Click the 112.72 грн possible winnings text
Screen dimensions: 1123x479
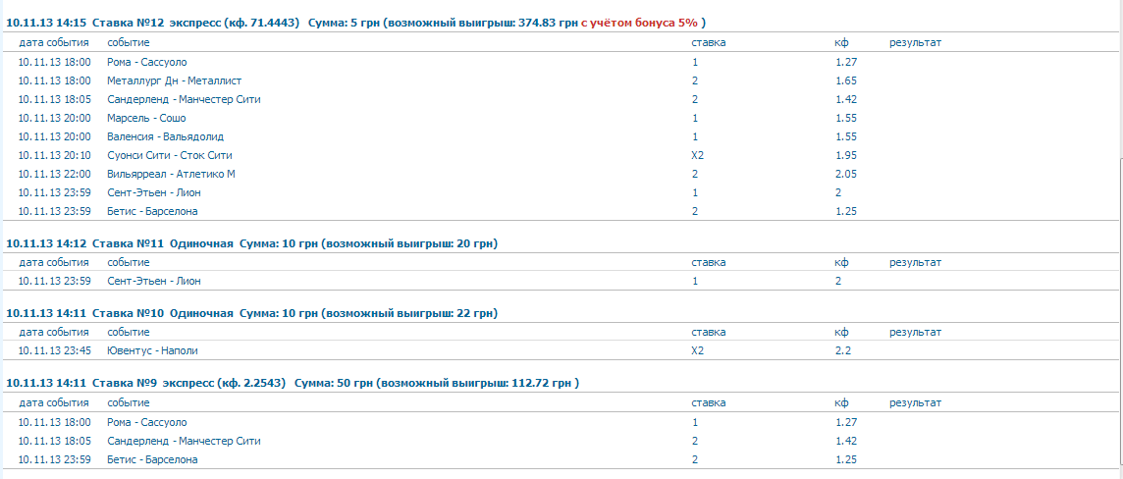(x=540, y=383)
